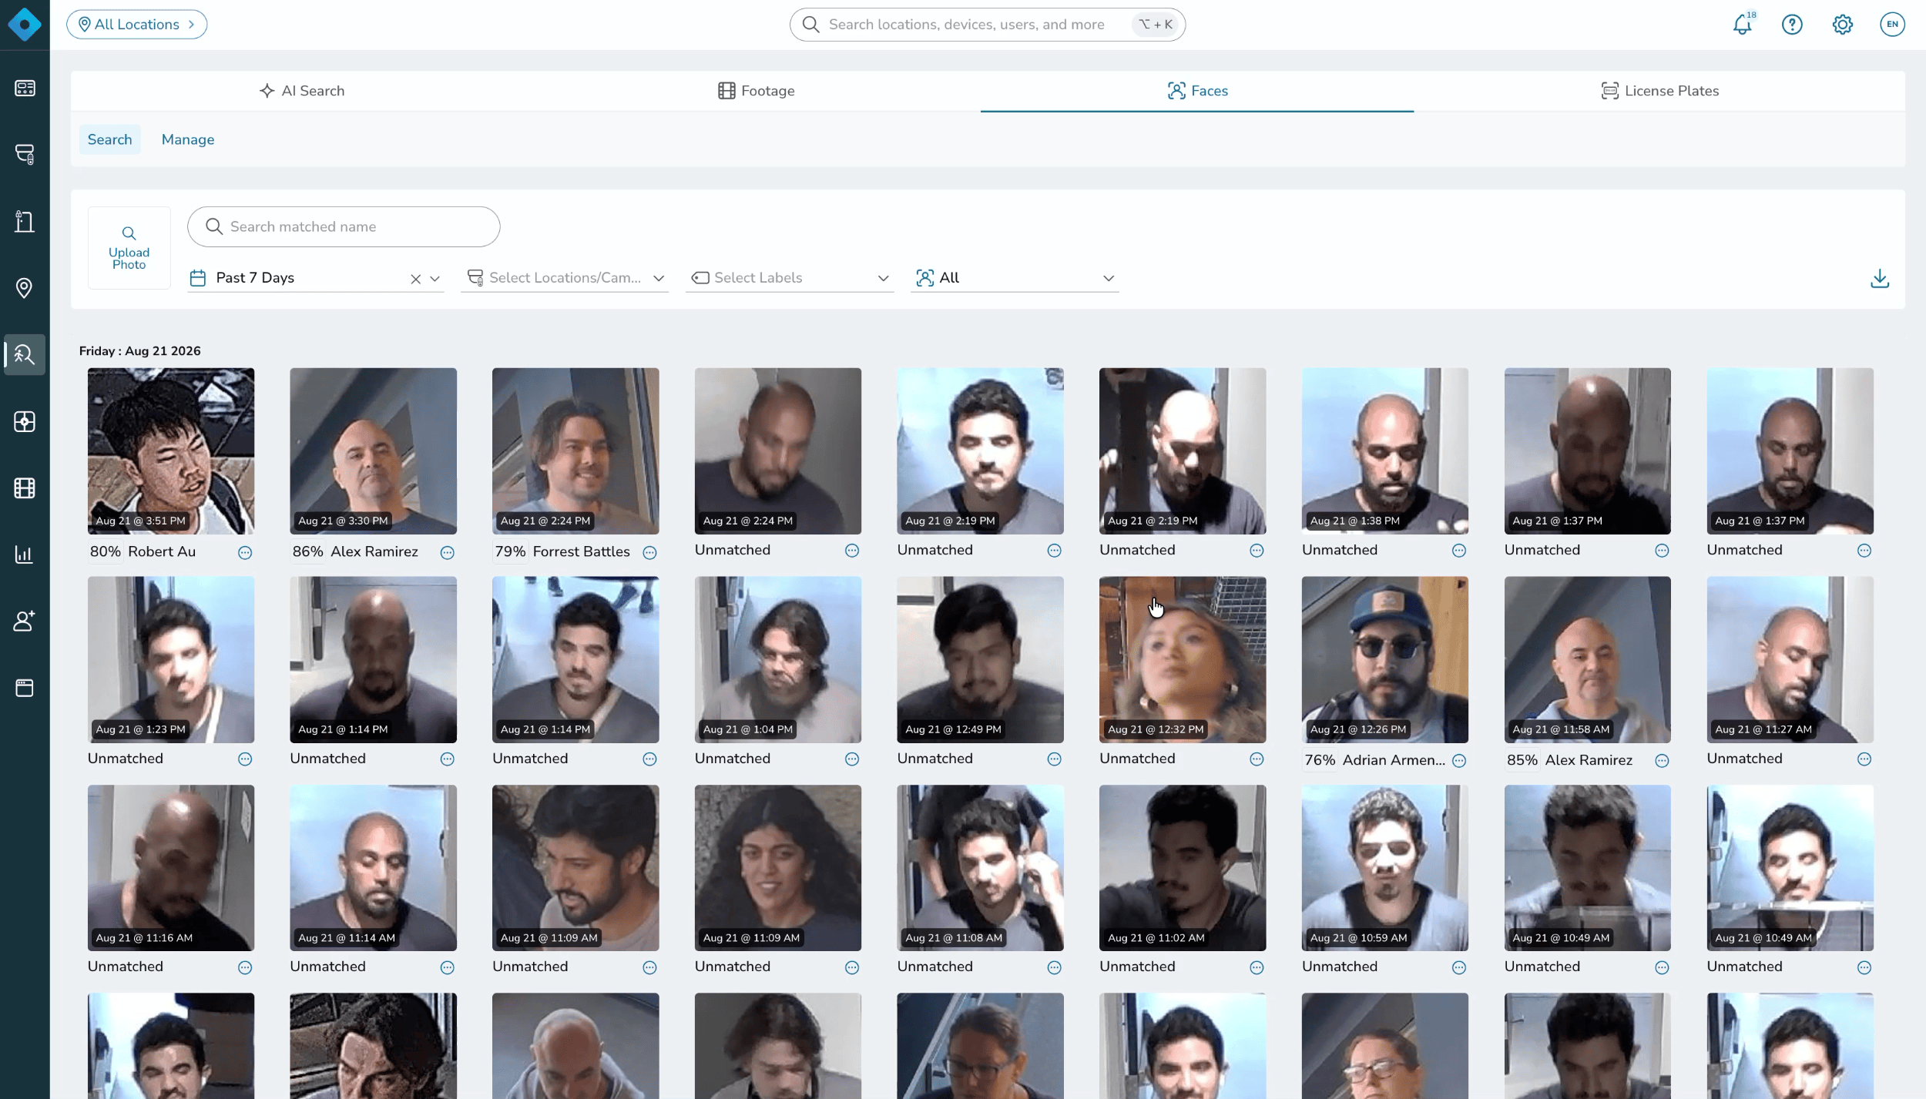Open options under the 1:23 PM face

[x=245, y=759]
